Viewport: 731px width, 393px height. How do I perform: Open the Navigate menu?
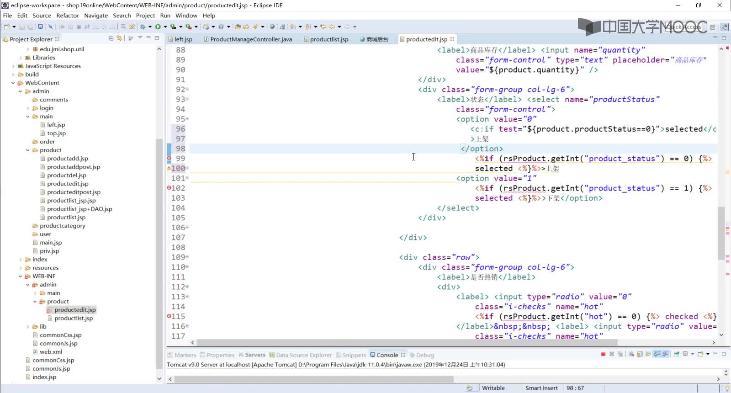point(96,16)
